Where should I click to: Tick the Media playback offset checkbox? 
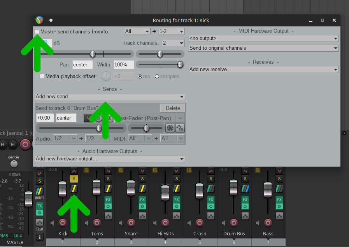42,76
